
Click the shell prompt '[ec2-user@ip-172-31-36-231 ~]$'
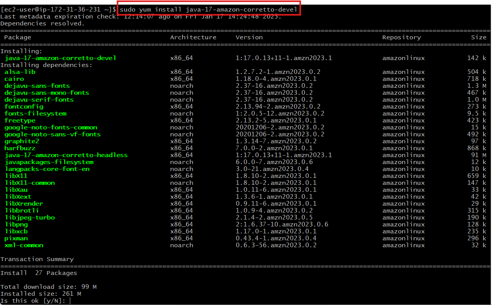coord(58,9)
